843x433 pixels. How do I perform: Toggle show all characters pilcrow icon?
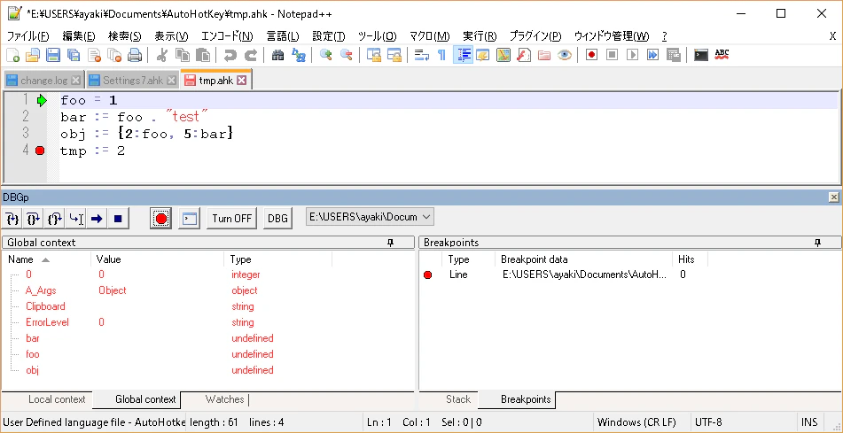[442, 55]
